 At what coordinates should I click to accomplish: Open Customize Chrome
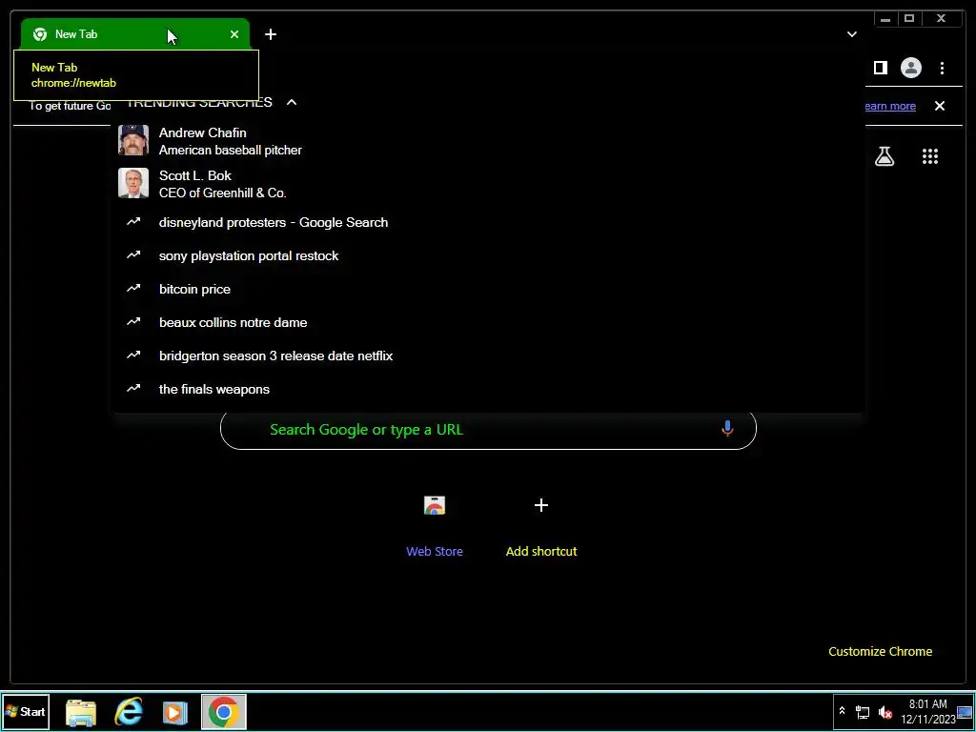(880, 652)
